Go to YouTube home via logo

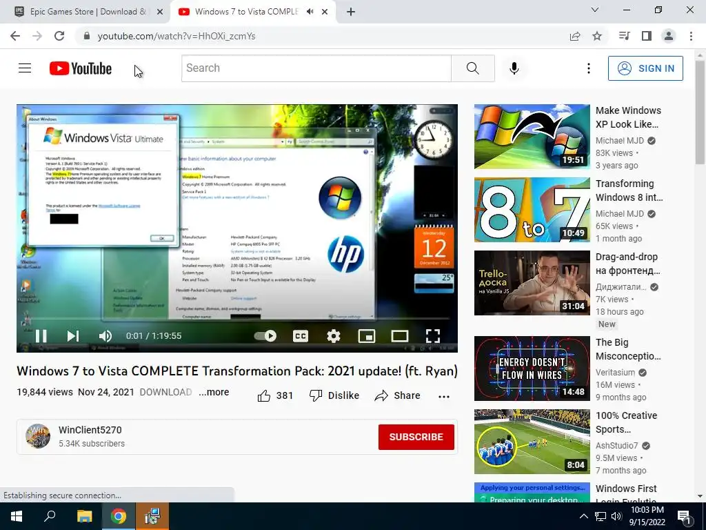click(81, 68)
